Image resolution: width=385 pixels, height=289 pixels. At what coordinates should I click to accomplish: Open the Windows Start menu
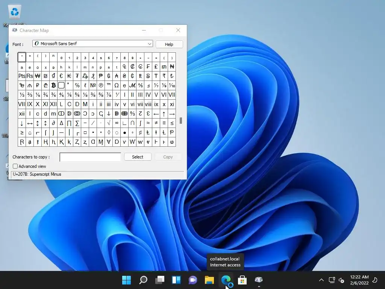pos(127,280)
